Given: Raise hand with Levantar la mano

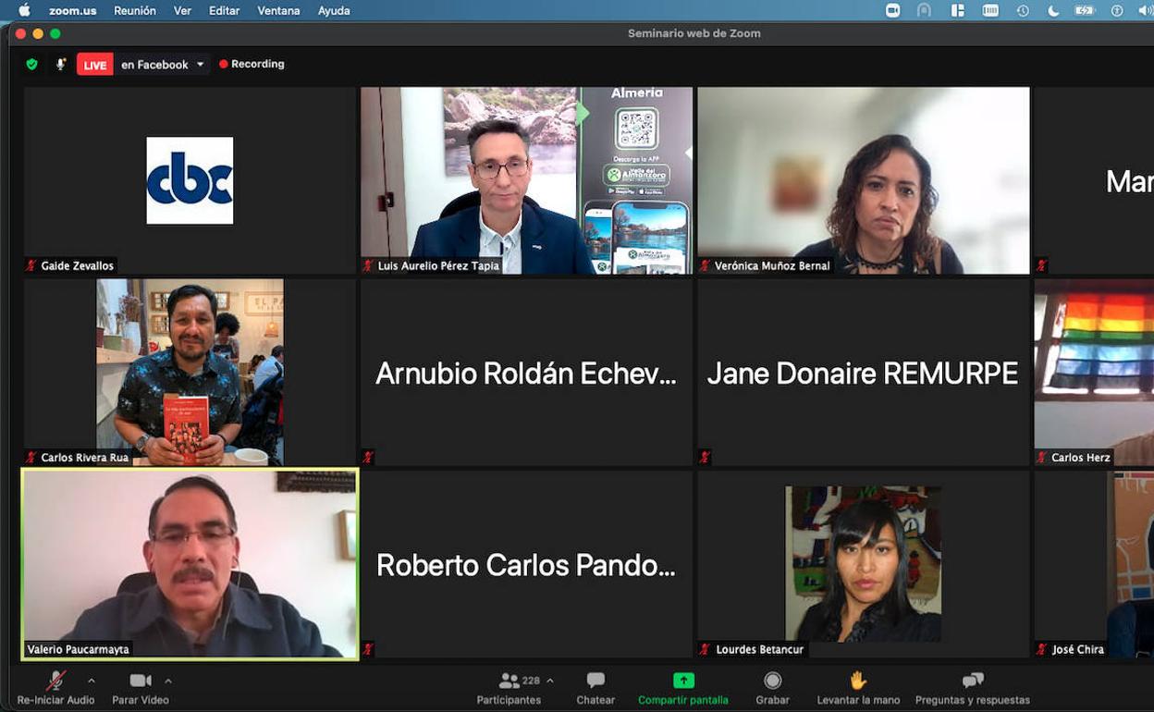Looking at the screenshot, I should pyautogui.click(x=858, y=681).
